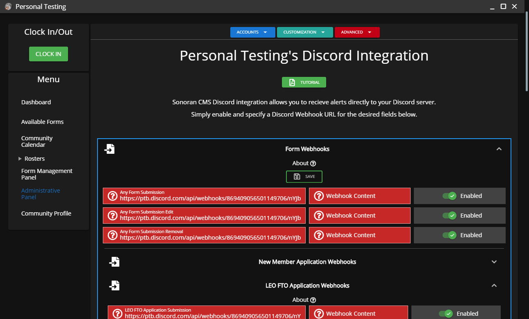This screenshot has height=319, width=529.
Task: Click Webhook Content field for Submission Removal
Action: pyautogui.click(x=360, y=235)
